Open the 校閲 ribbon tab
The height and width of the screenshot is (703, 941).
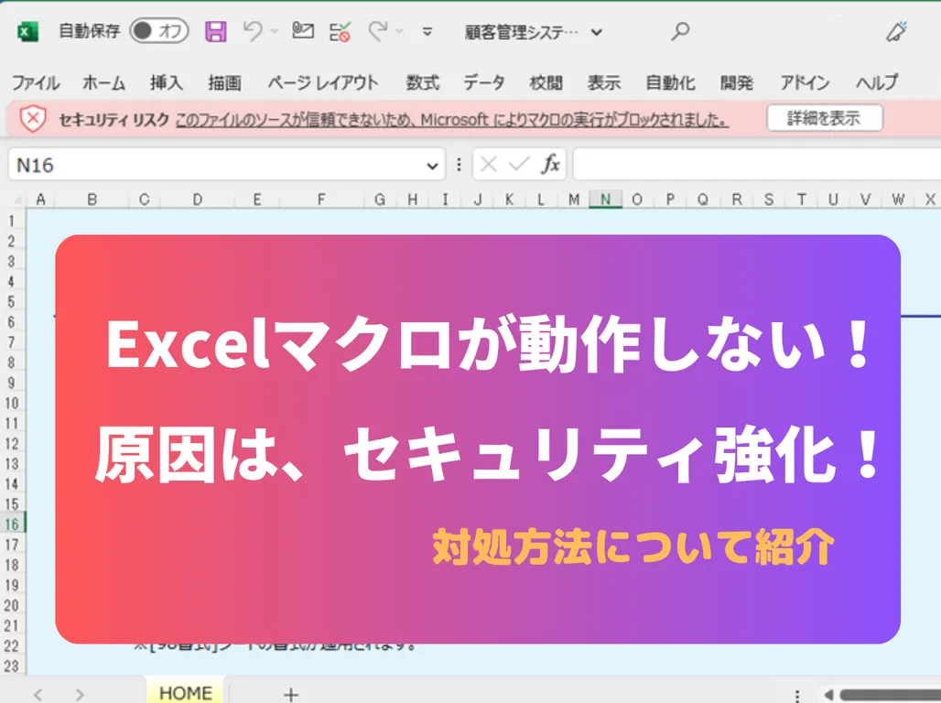[546, 82]
